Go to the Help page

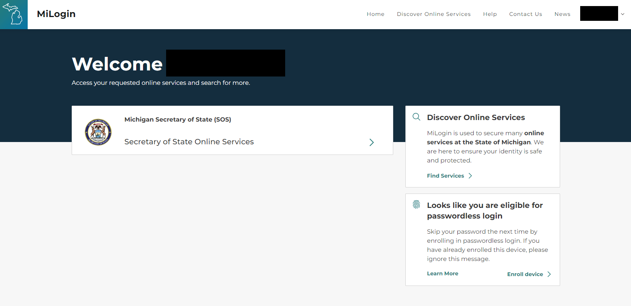pos(490,14)
